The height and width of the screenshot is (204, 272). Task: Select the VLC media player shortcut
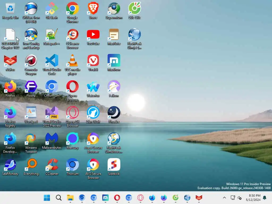click(73, 65)
